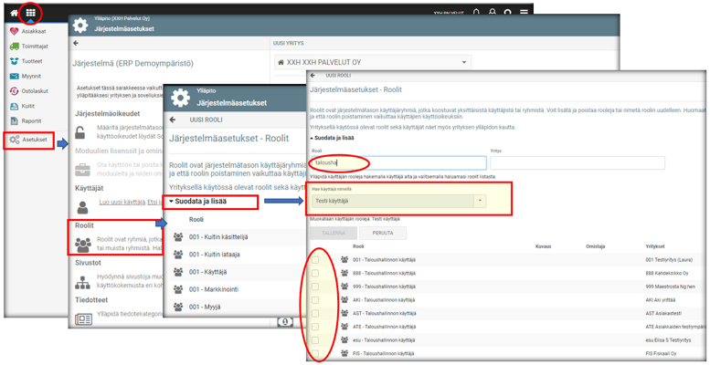710x365 pixels.
Task: Click the Asetukset gears icon
Action: (x=14, y=140)
